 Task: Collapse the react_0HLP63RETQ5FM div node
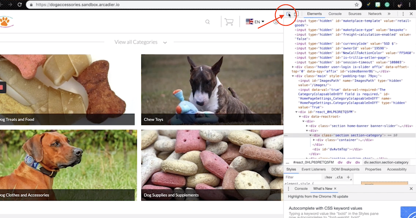[296, 112]
